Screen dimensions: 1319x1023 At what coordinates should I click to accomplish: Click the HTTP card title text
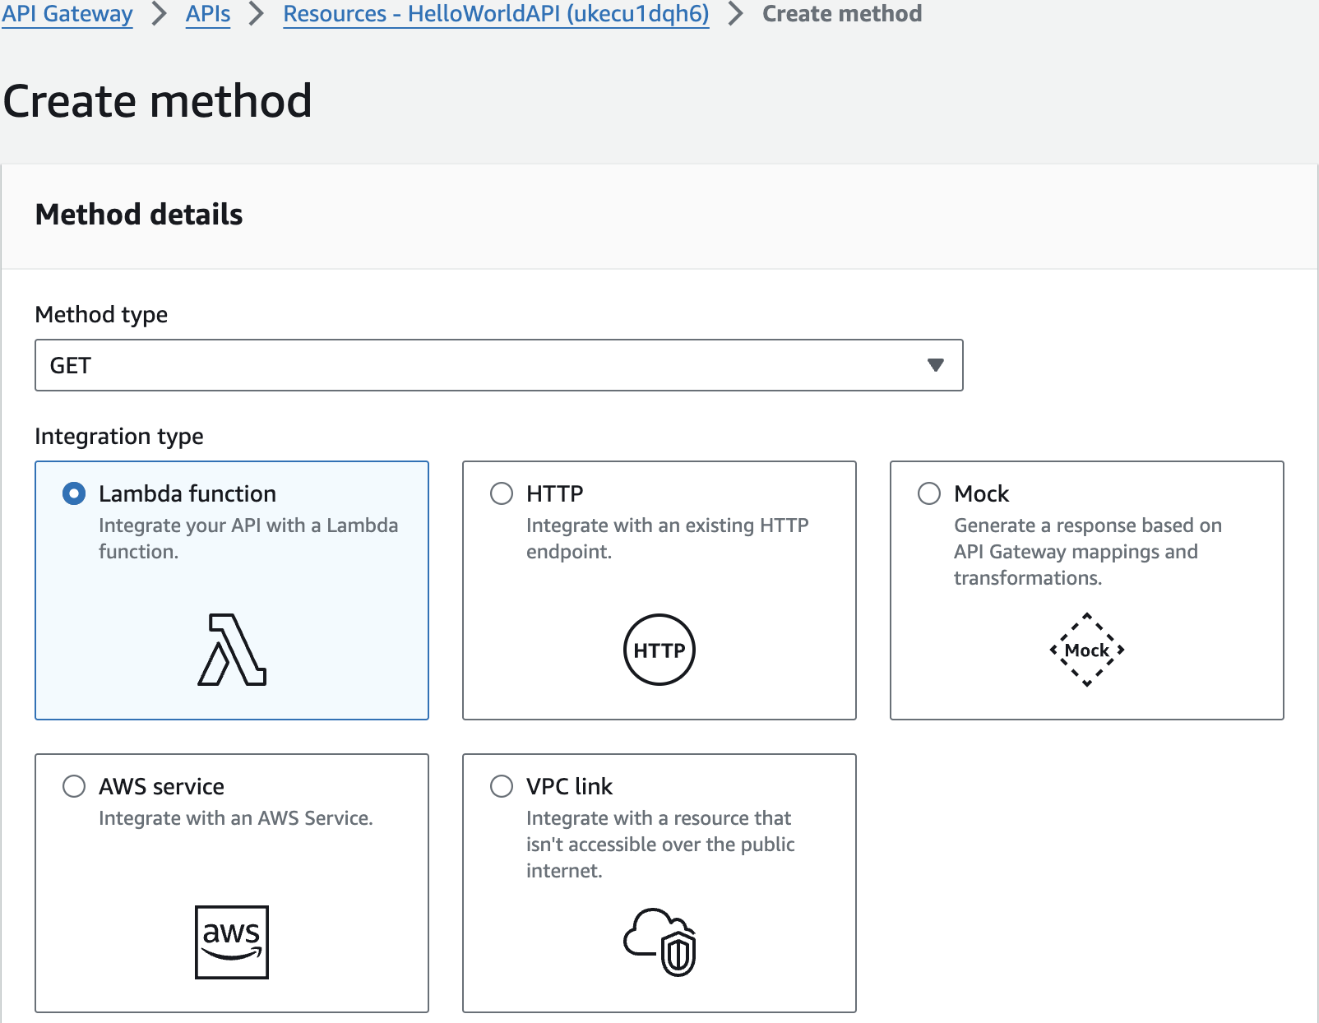click(x=555, y=493)
